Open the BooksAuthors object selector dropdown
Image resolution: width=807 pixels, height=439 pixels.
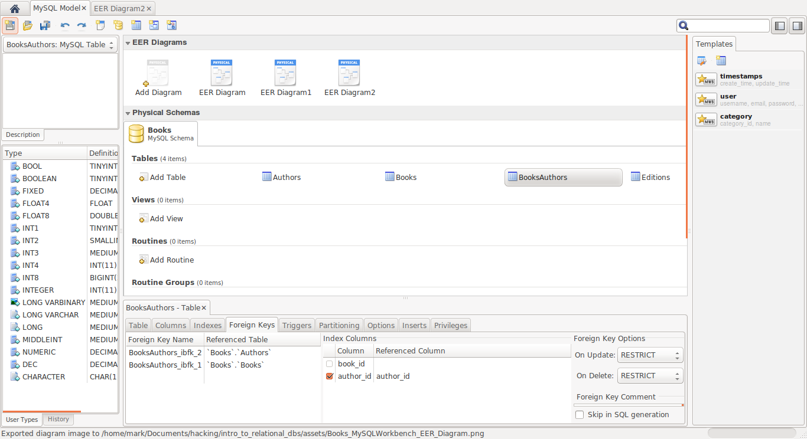[x=60, y=45]
